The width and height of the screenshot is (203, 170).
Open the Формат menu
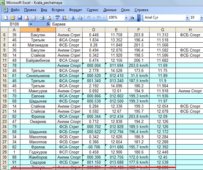[x=75, y=10]
